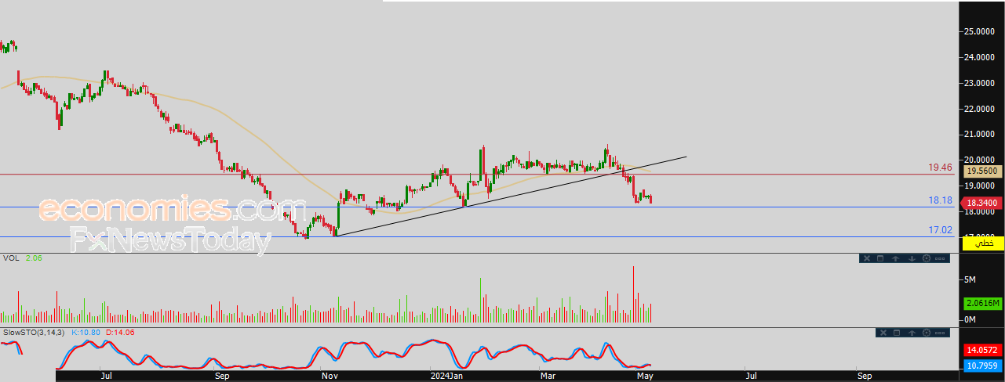Click the Sep date axis label near Aug

click(x=221, y=376)
